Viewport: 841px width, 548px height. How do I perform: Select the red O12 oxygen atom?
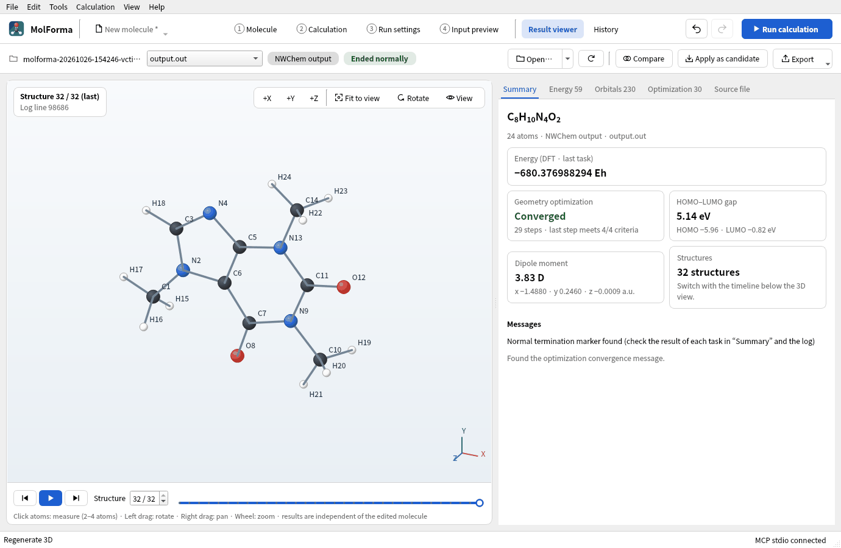click(344, 287)
